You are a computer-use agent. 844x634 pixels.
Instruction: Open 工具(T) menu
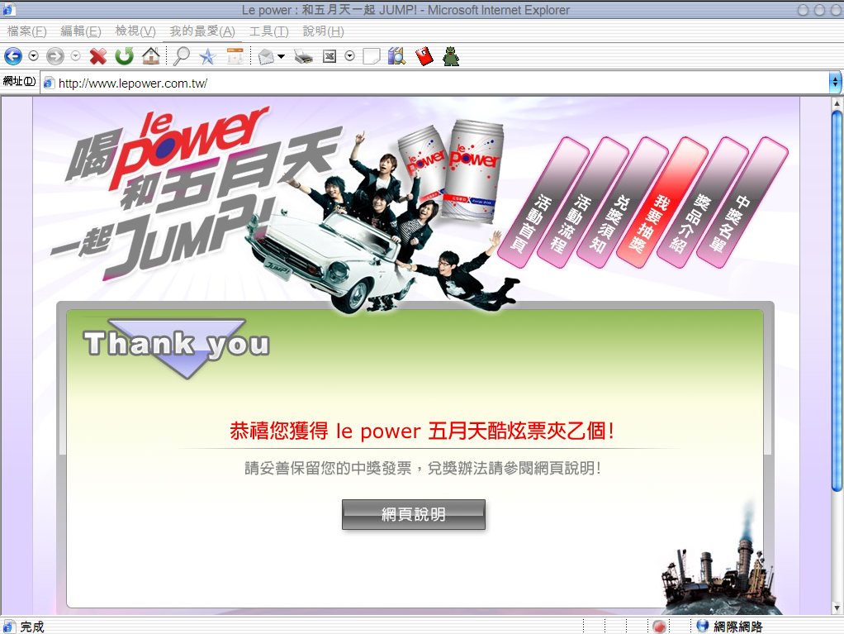268,31
